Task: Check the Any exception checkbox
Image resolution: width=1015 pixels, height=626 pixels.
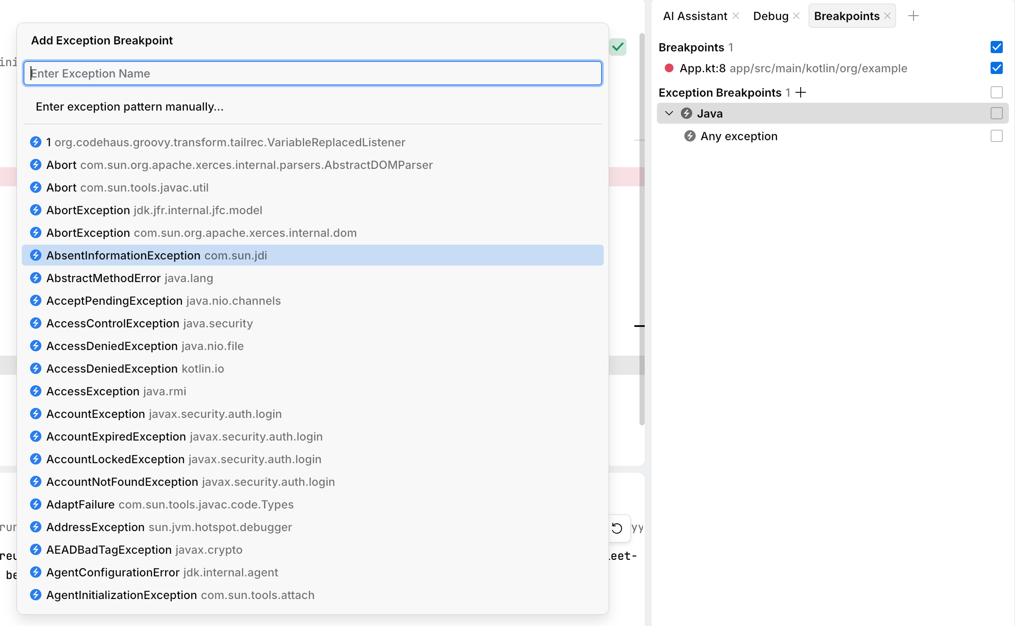Action: click(x=996, y=136)
